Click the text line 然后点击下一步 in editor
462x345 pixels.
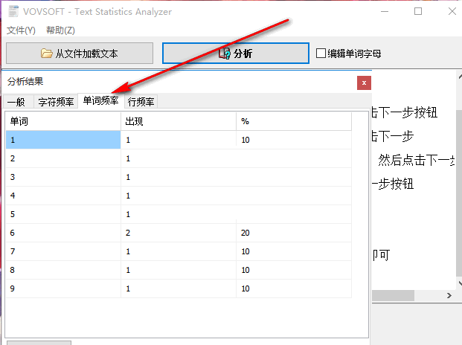click(x=417, y=160)
